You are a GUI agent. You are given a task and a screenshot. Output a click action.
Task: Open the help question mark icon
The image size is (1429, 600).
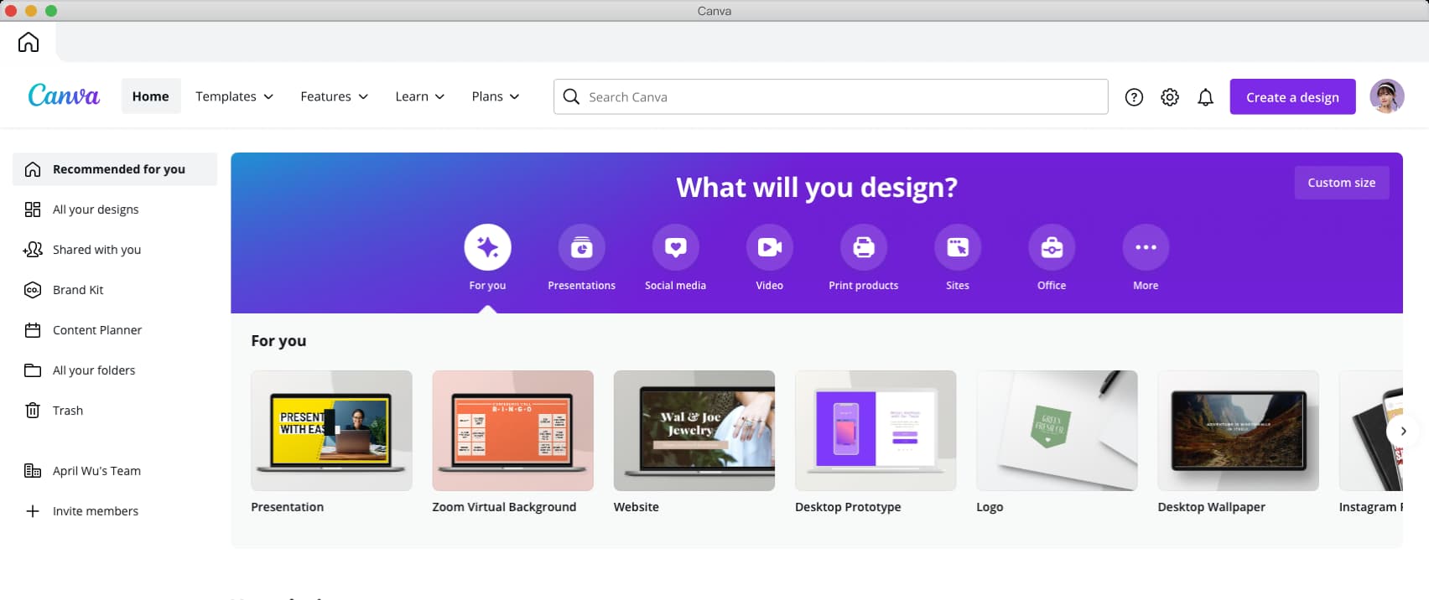click(1134, 97)
